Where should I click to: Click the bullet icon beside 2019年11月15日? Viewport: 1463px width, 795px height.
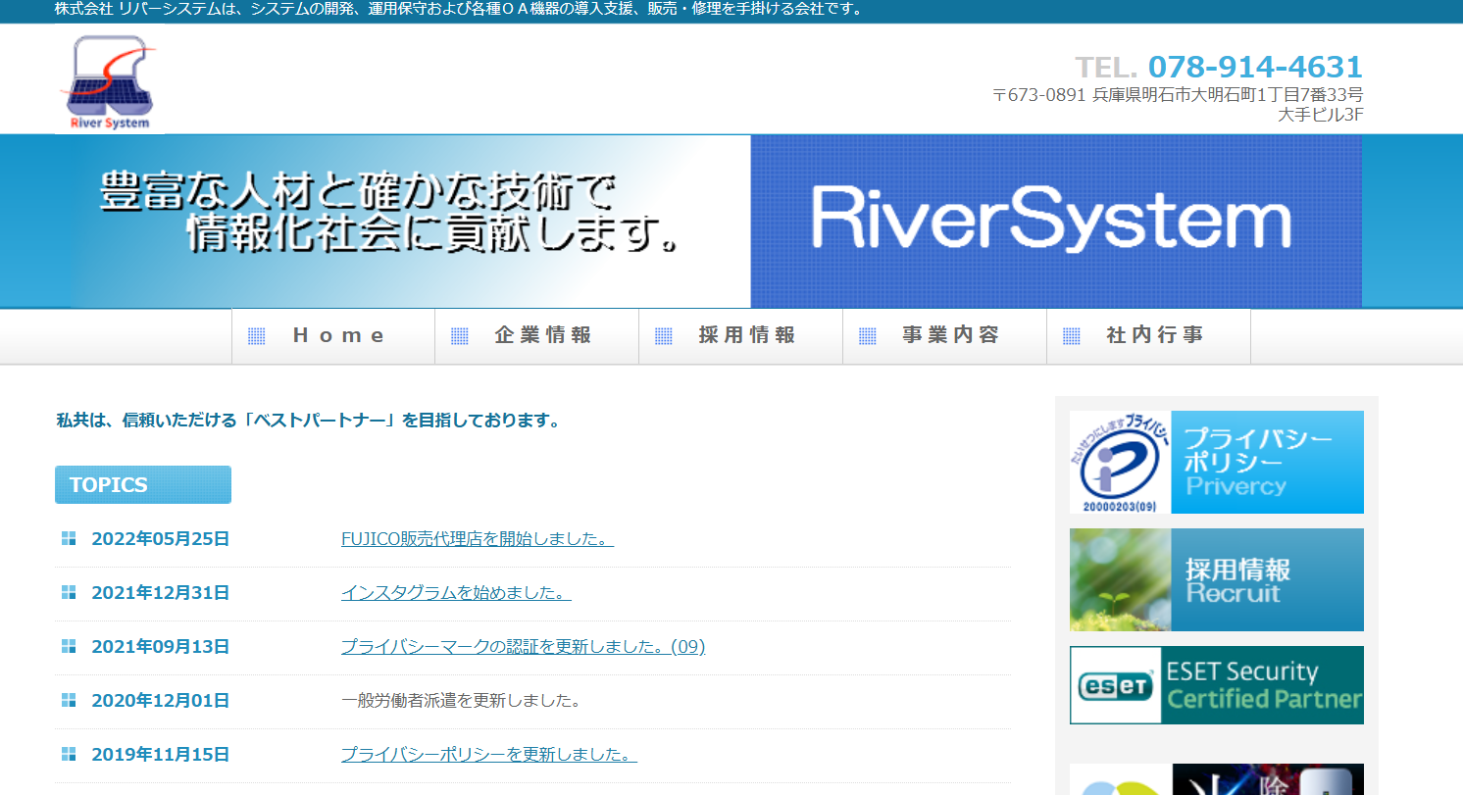[x=69, y=754]
